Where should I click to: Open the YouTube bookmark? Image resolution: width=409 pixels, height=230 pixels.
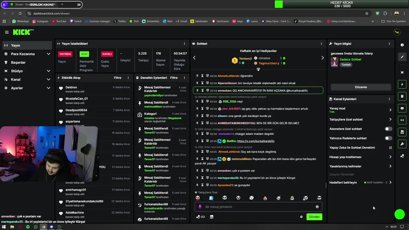pyautogui.click(x=59, y=21)
